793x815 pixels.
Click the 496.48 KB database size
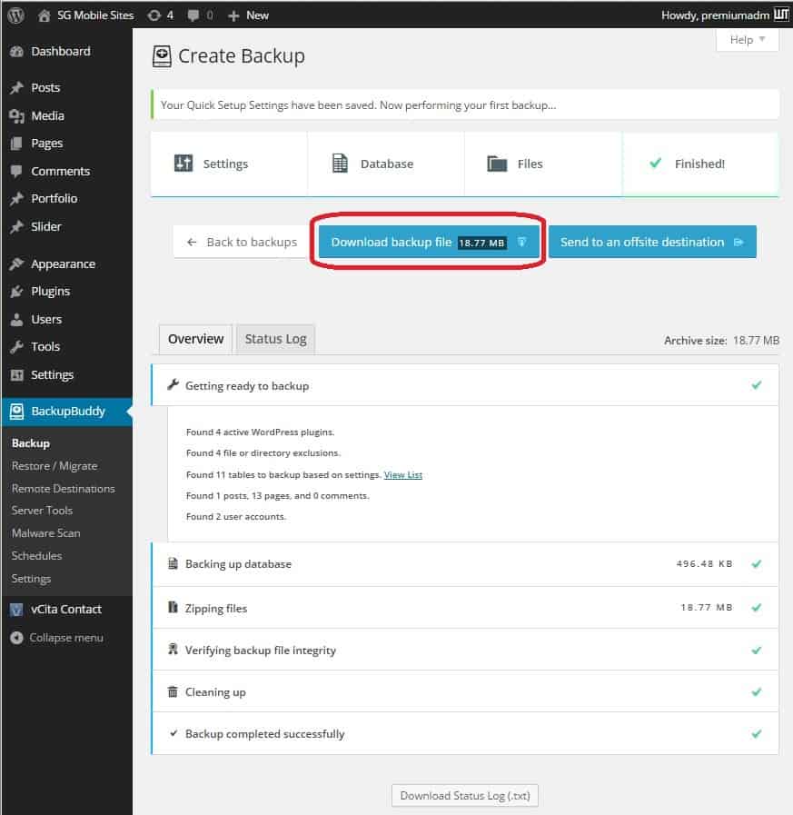(704, 564)
